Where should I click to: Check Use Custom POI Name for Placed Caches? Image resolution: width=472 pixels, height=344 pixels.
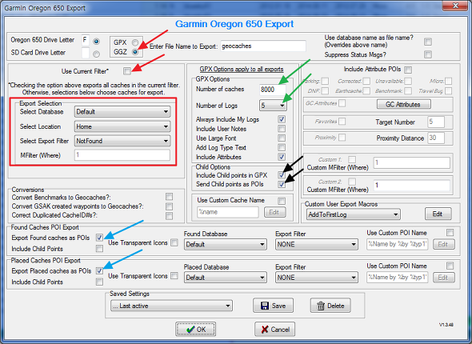click(x=450, y=266)
